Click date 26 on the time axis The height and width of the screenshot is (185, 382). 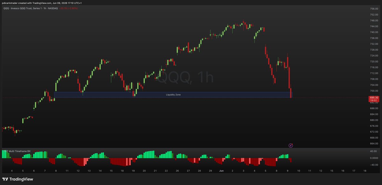(x=177, y=171)
